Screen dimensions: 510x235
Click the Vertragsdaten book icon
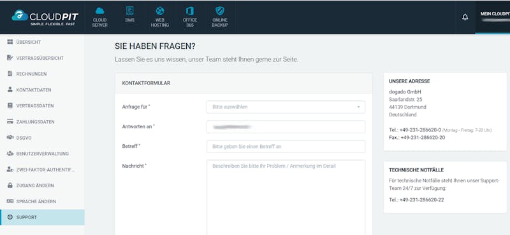tap(10, 105)
